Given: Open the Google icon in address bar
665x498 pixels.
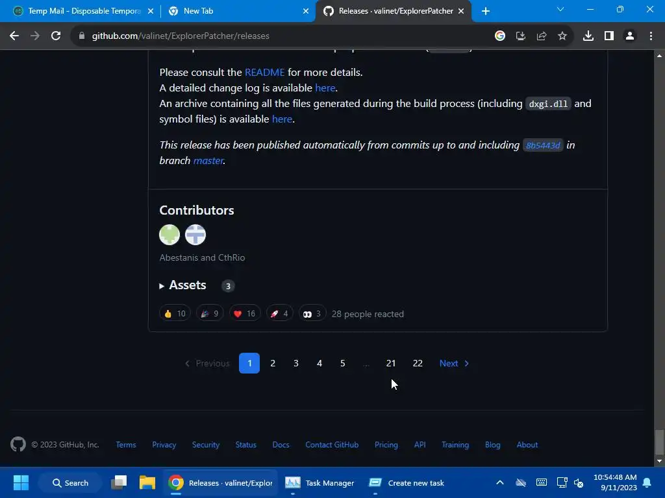Looking at the screenshot, I should click(499, 36).
